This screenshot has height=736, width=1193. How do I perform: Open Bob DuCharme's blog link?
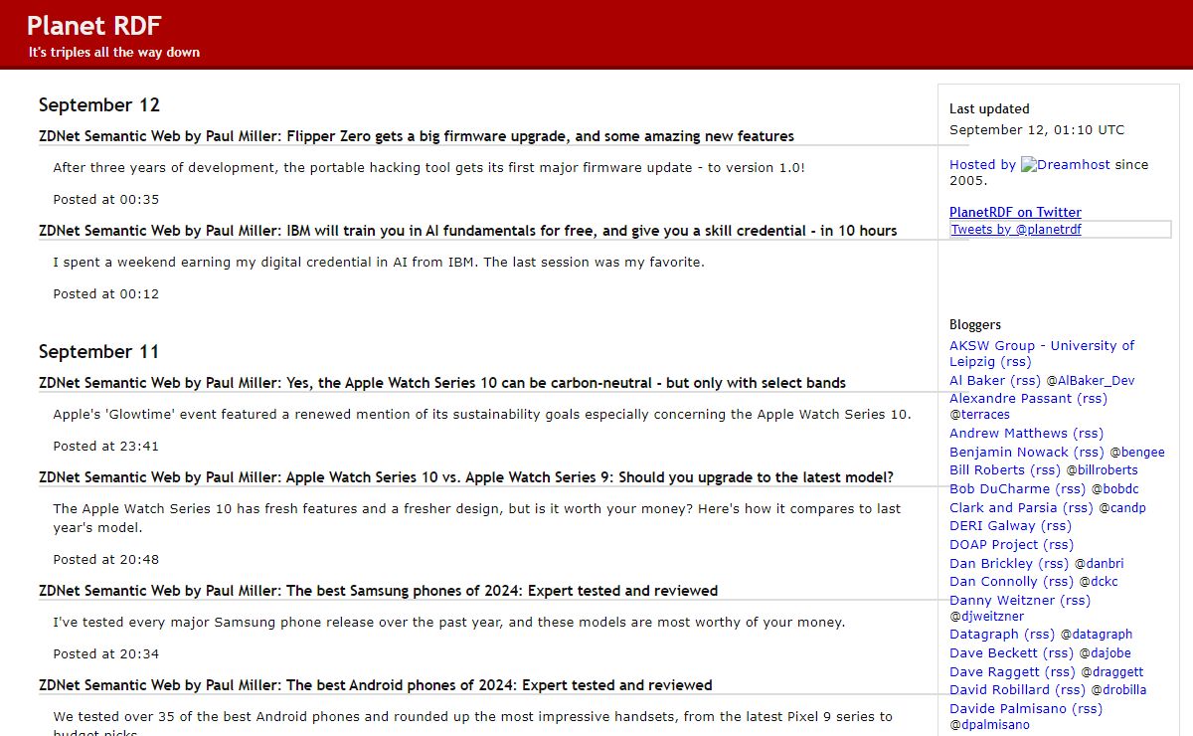[999, 489]
